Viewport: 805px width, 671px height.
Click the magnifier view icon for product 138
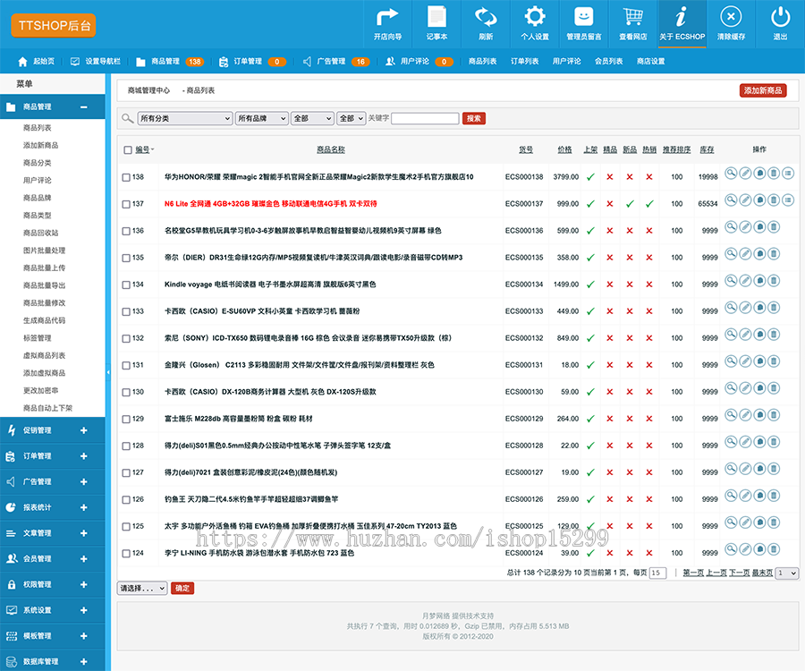[x=731, y=173]
